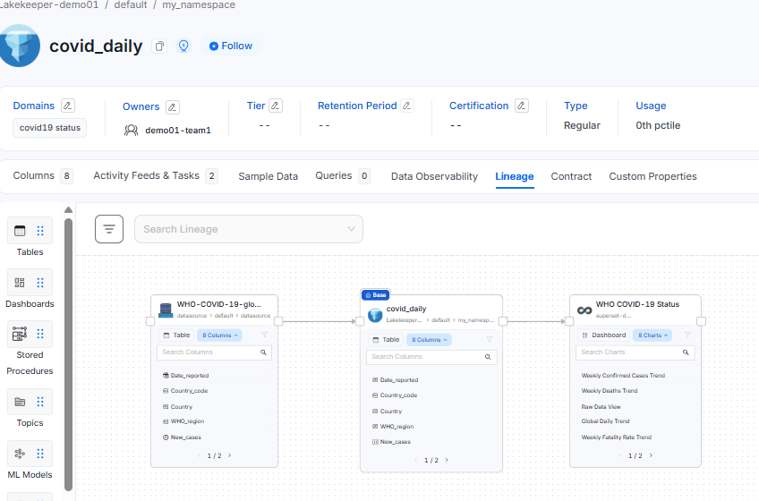The height and width of the screenshot is (501, 759).
Task: Follow the covid_daily table
Action: coord(231,46)
